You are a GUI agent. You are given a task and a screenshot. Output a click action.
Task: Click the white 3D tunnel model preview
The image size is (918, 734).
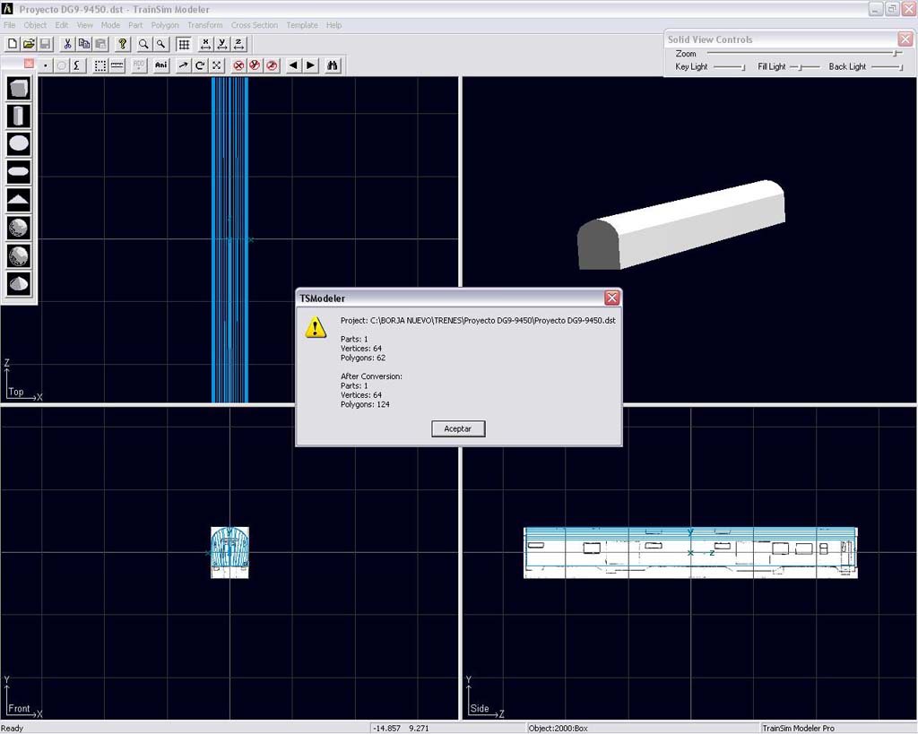tap(681, 224)
